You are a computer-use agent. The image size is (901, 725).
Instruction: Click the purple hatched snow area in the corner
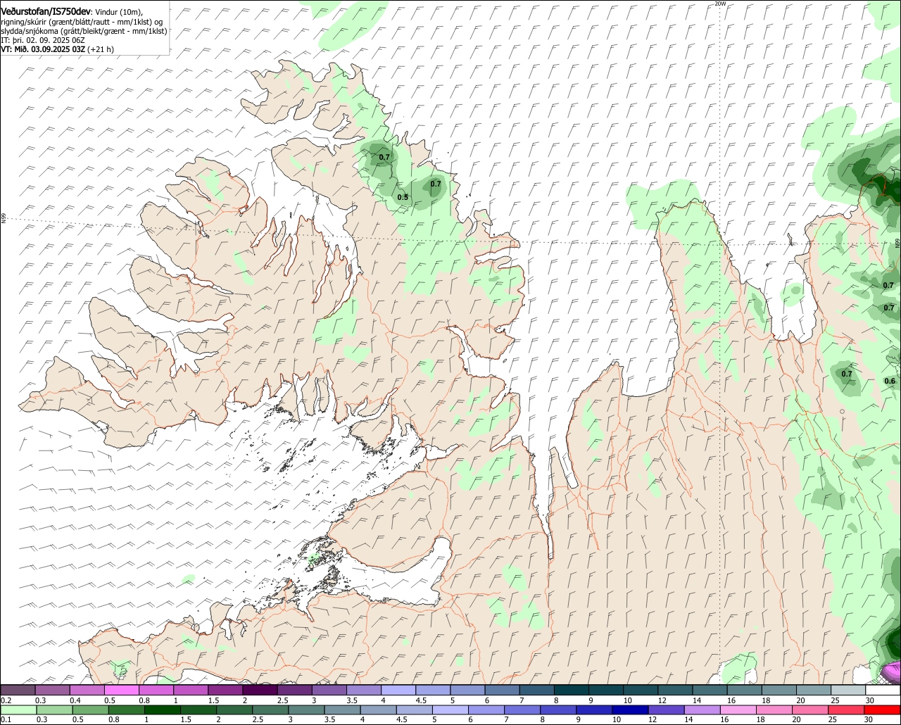click(x=891, y=674)
